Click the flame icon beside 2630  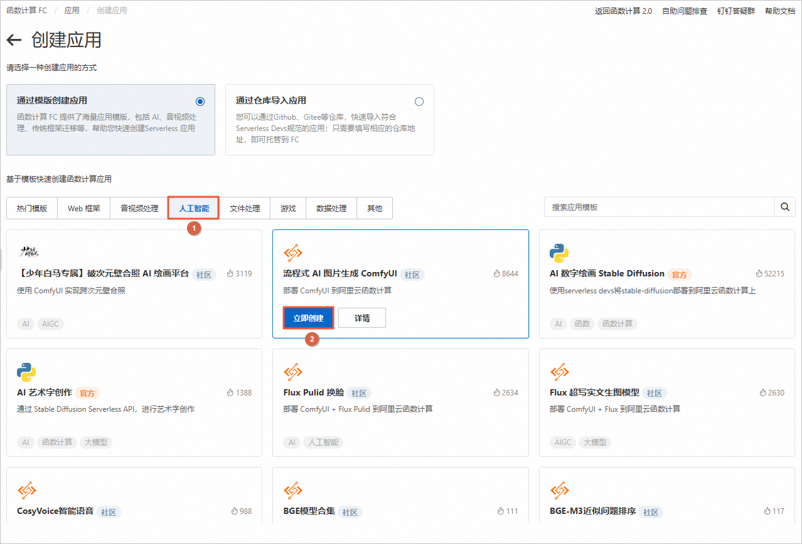click(763, 393)
